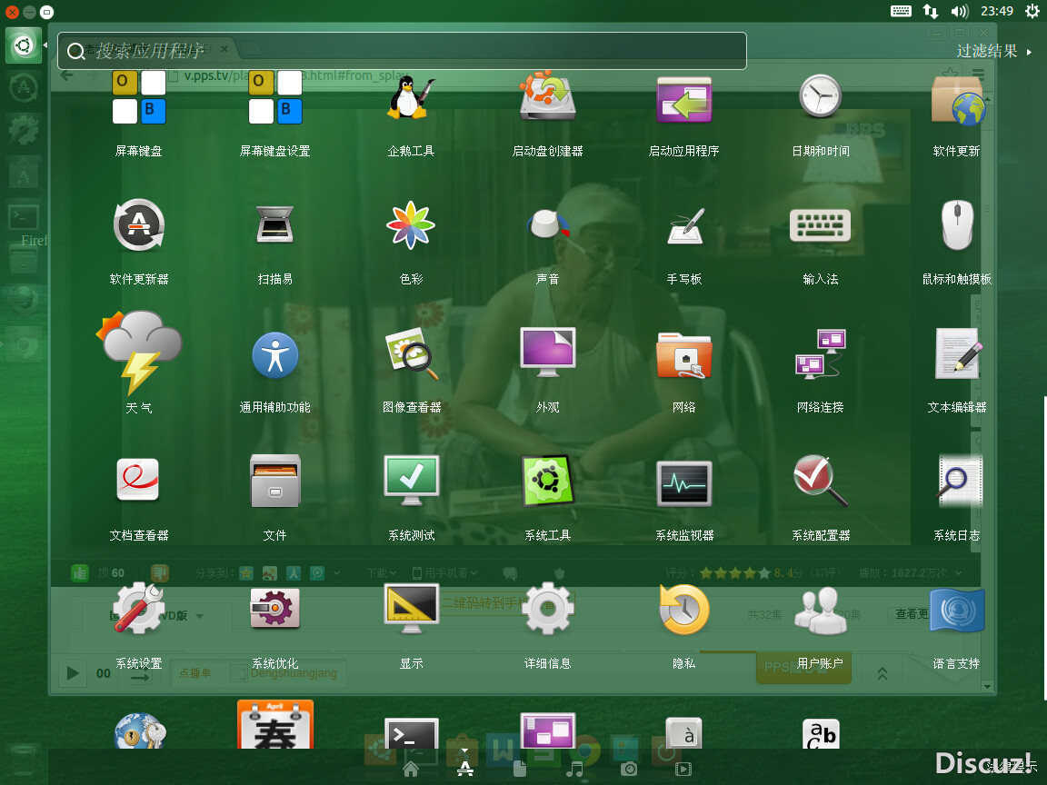This screenshot has width=1047, height=785.
Task: Launch the terminal icon in bottom row
Action: 412,733
